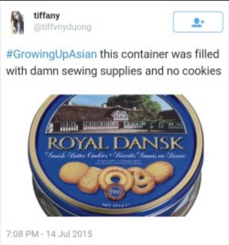Click the date 14 Jul 2015
229x245 pixels.
coord(69,234)
